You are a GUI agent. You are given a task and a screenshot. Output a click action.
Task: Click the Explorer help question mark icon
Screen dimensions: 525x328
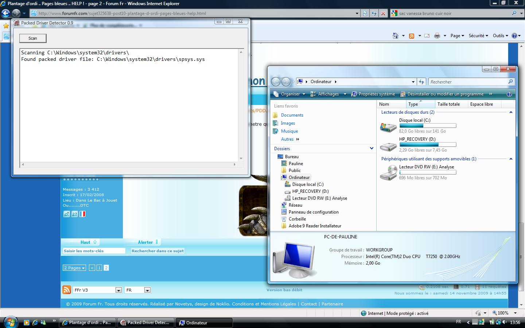(509, 94)
